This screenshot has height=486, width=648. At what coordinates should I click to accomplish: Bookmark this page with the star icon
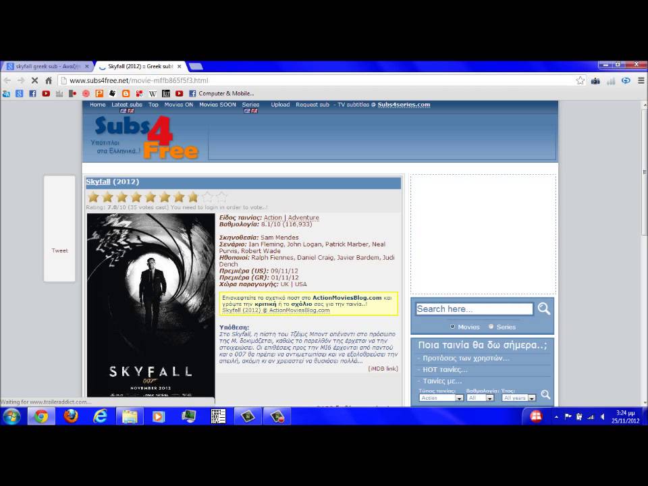580,80
